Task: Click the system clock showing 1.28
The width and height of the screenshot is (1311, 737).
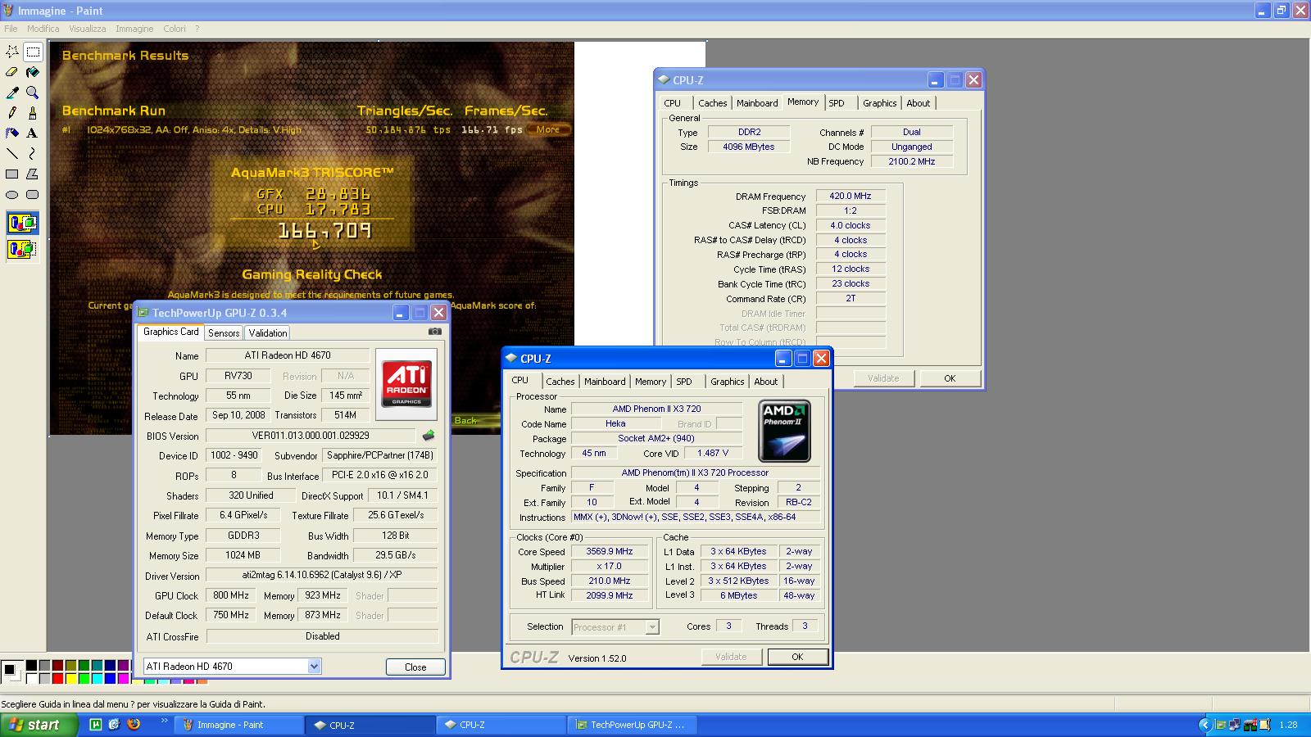Action: tap(1288, 725)
